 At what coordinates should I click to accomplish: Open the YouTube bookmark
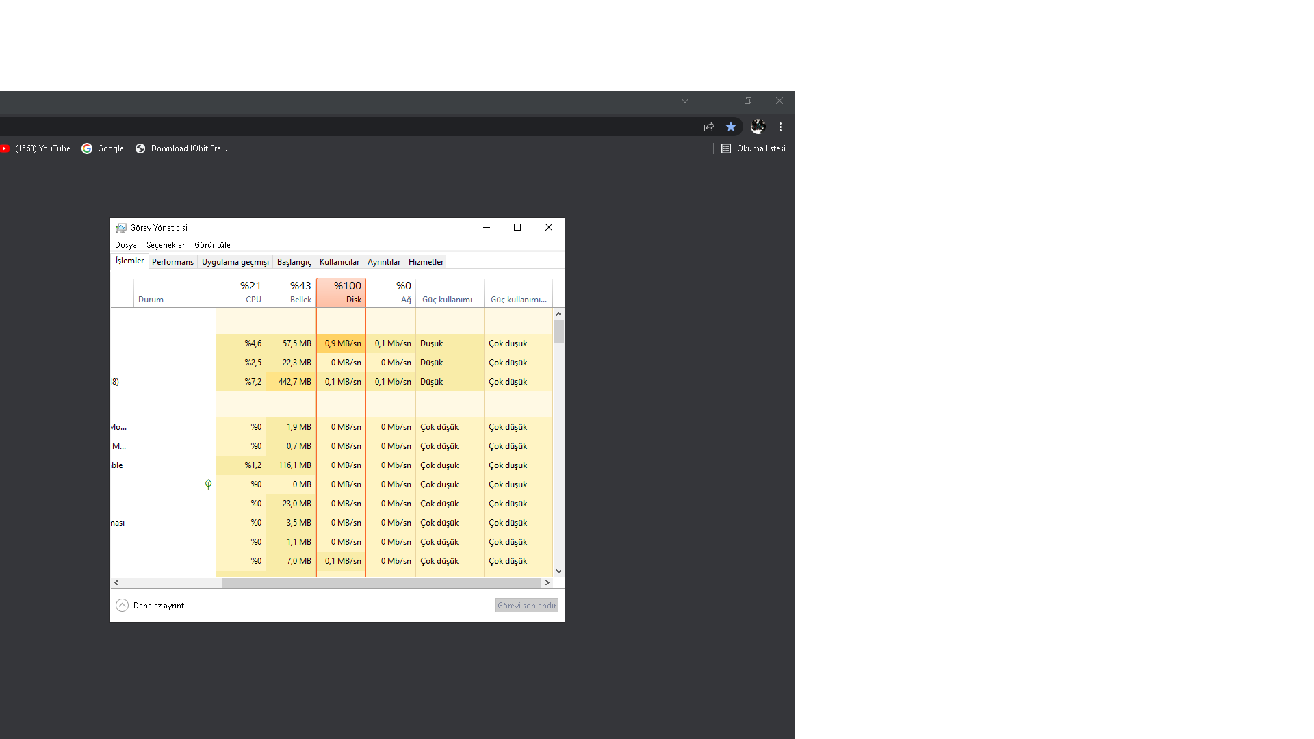[34, 148]
